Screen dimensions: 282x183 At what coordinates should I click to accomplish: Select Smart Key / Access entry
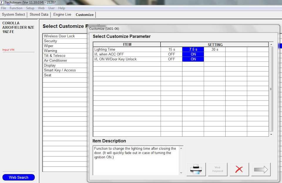65,70
